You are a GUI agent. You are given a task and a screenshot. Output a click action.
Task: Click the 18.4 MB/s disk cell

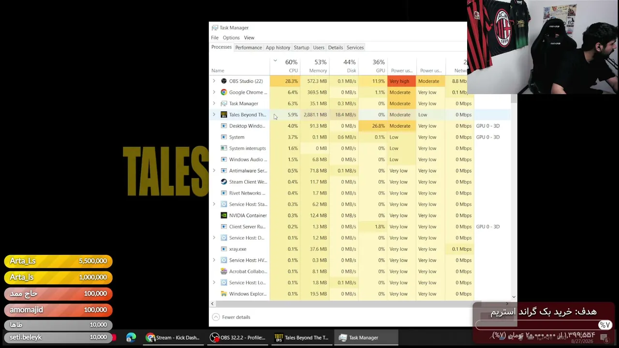click(x=344, y=115)
